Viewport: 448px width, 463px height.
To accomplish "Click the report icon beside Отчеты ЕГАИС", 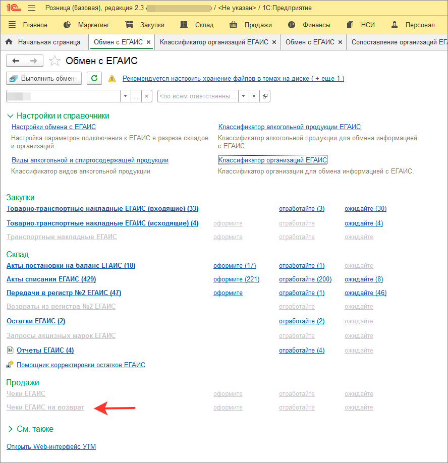I will click(x=10, y=350).
